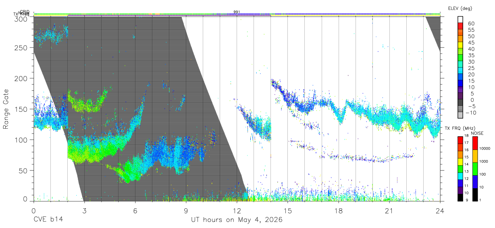The width and height of the screenshot is (495, 228).
Task: Click the '50' range gate tick label
Action: [x=23, y=170]
